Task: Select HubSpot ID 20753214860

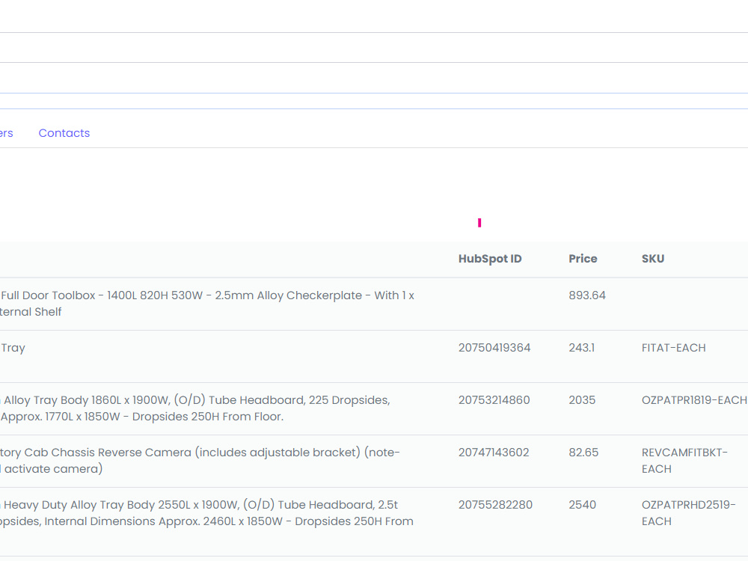Action: 494,400
